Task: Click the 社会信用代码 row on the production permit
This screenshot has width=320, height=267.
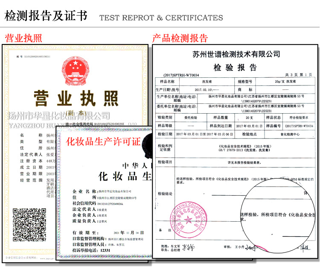Action: [98, 203]
